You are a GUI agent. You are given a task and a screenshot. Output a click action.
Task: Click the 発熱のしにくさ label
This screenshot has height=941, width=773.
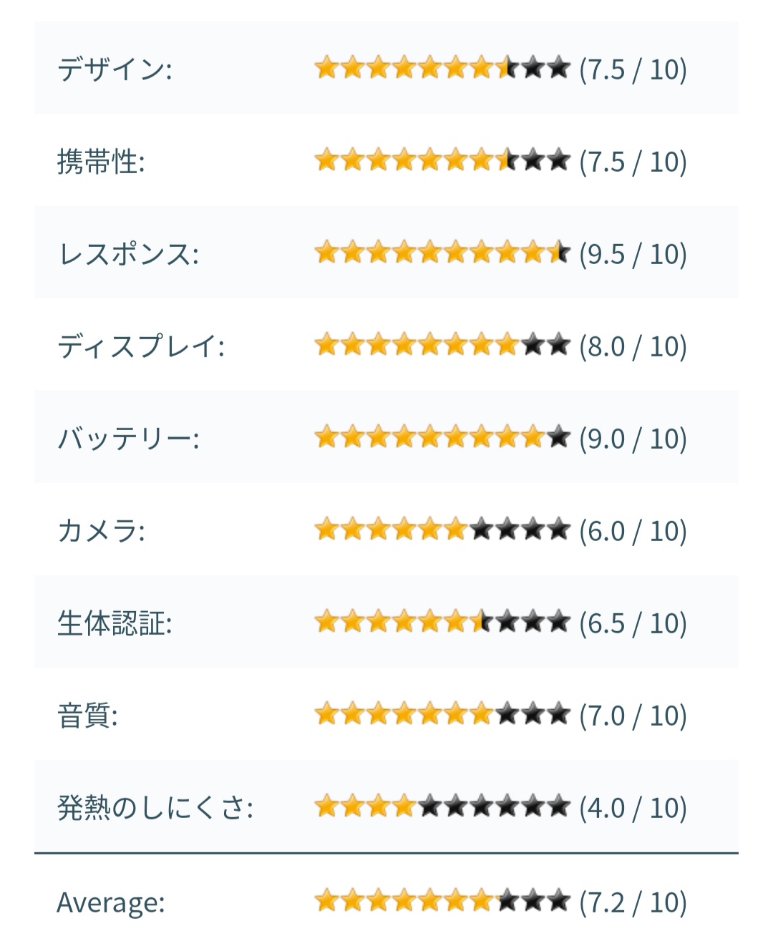pyautogui.click(x=155, y=809)
